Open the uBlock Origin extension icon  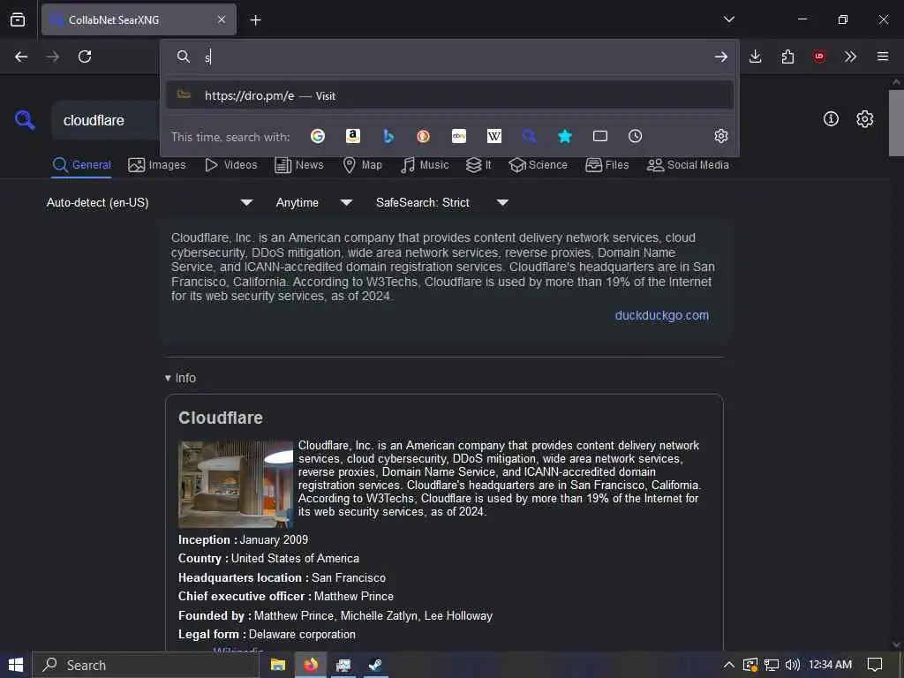[818, 56]
